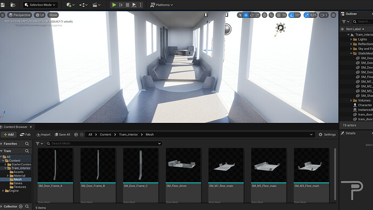Select the Mesh folder in the tree
Viewport: 373px width, 210px height.
pyautogui.click(x=18, y=179)
